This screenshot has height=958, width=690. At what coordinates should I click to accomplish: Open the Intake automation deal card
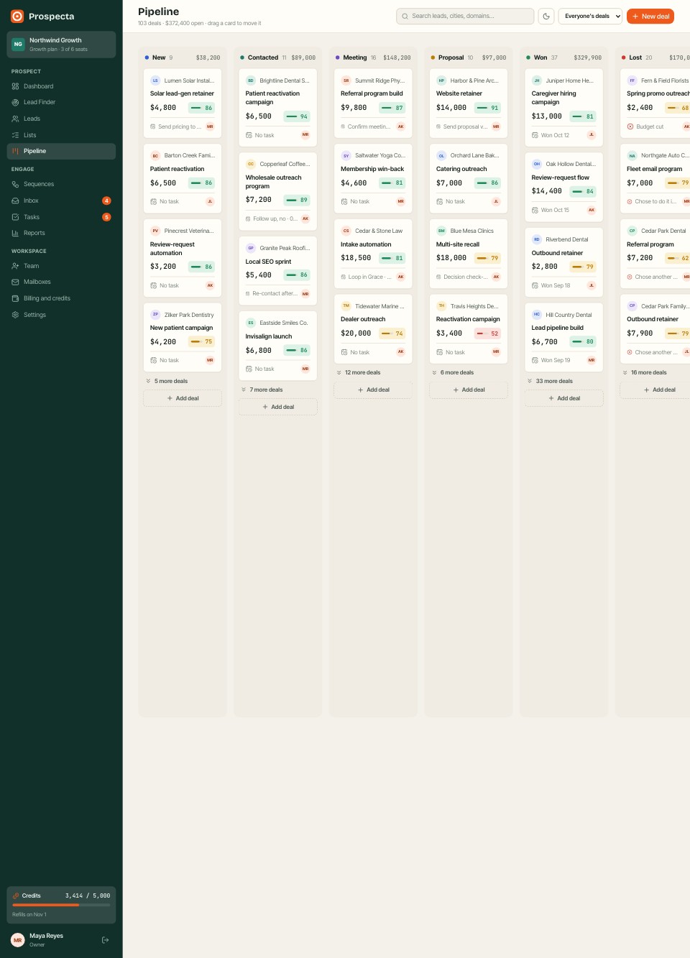[373, 253]
